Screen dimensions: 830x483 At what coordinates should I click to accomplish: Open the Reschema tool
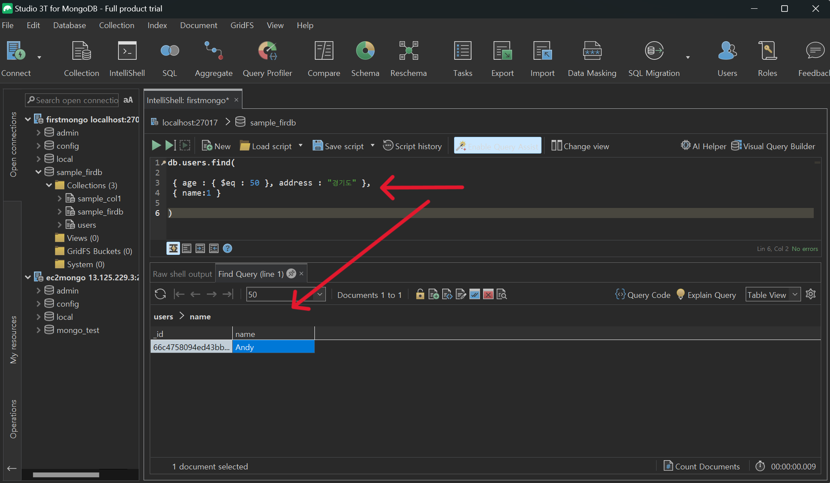click(x=408, y=59)
